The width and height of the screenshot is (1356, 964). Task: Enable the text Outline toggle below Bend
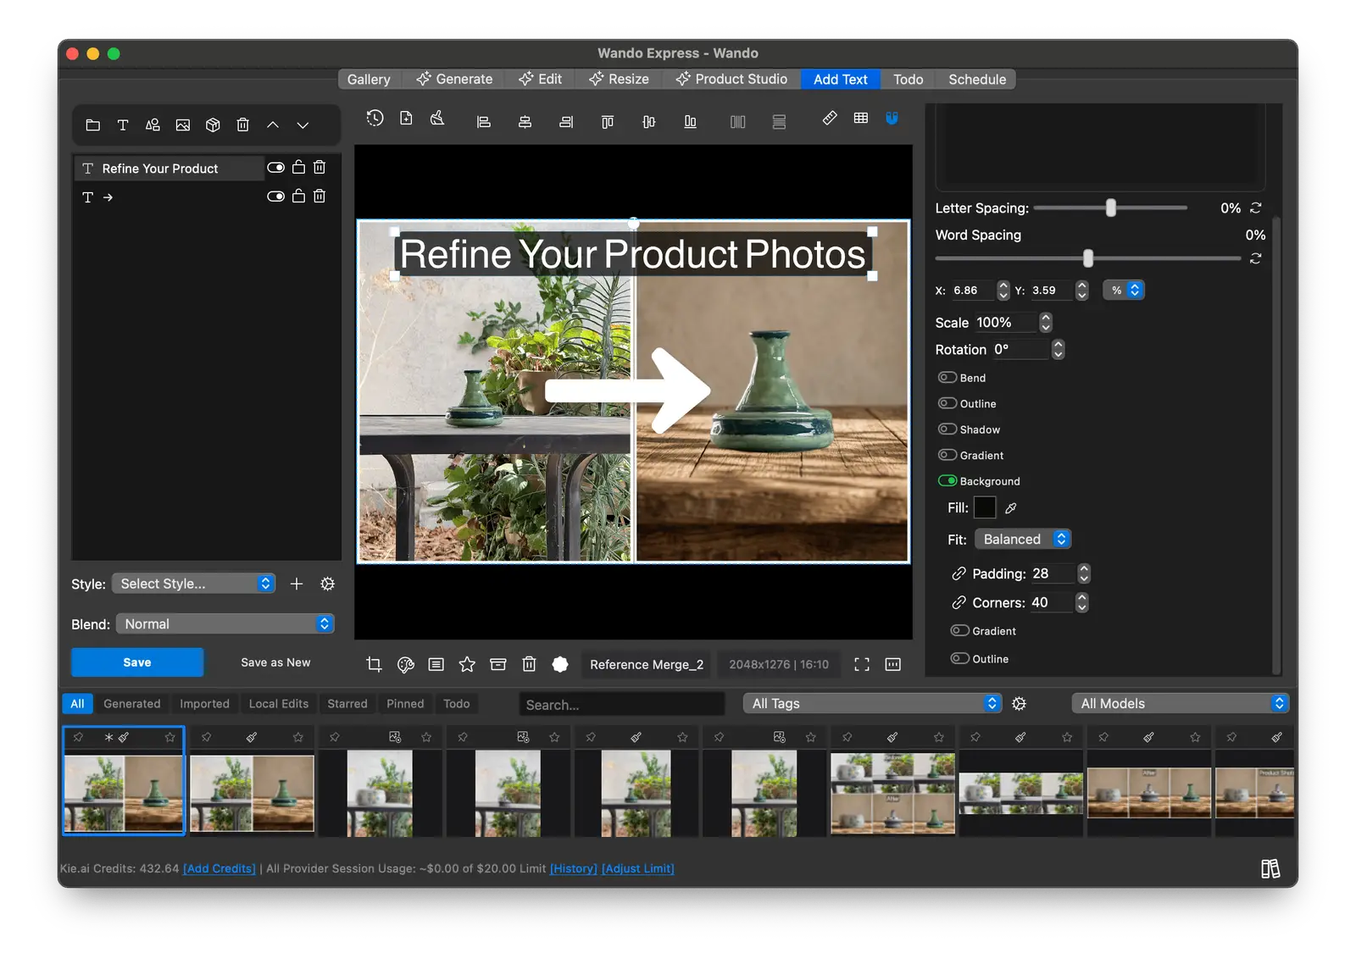[948, 404]
